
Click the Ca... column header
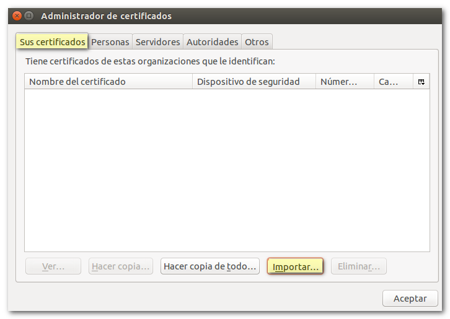(393, 82)
